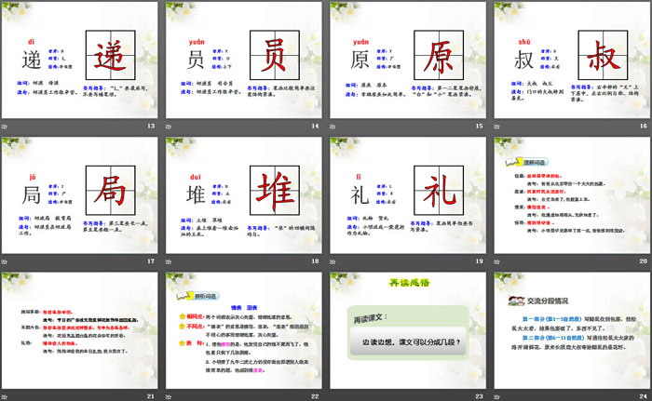Click the red 局 character grid on slide 17
Image resolution: width=652 pixels, height=401 pixels.
coord(111,191)
